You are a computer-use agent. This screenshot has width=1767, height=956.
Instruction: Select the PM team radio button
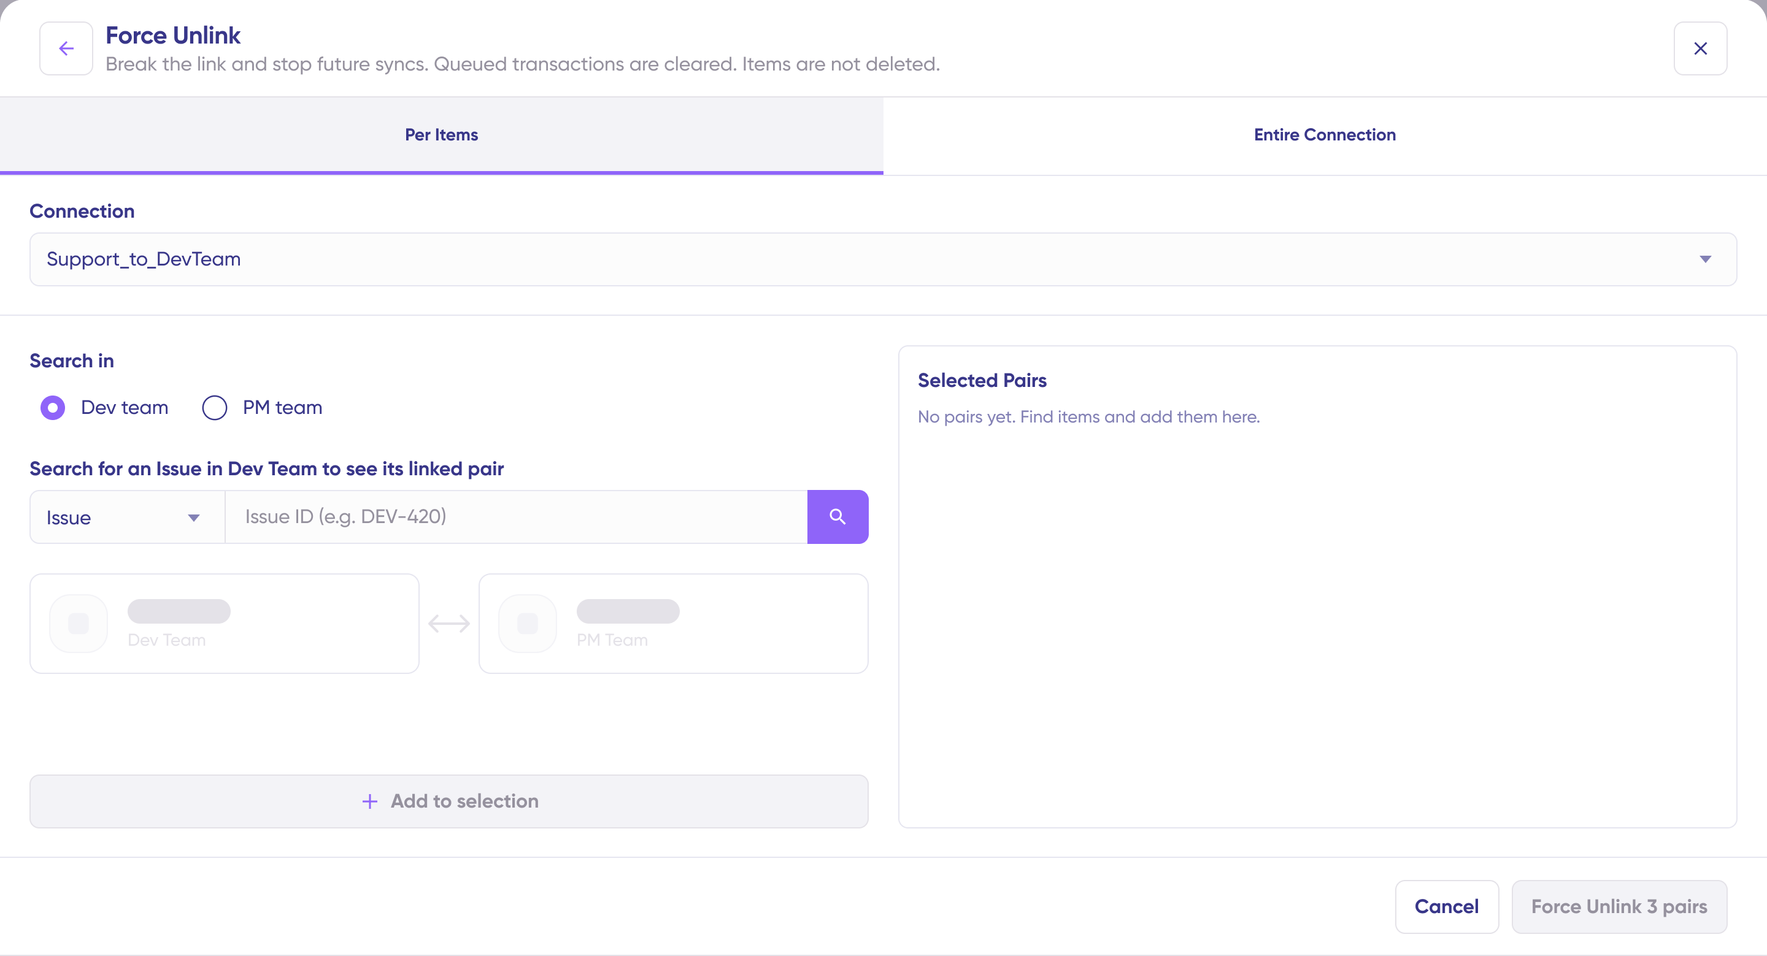click(x=215, y=407)
